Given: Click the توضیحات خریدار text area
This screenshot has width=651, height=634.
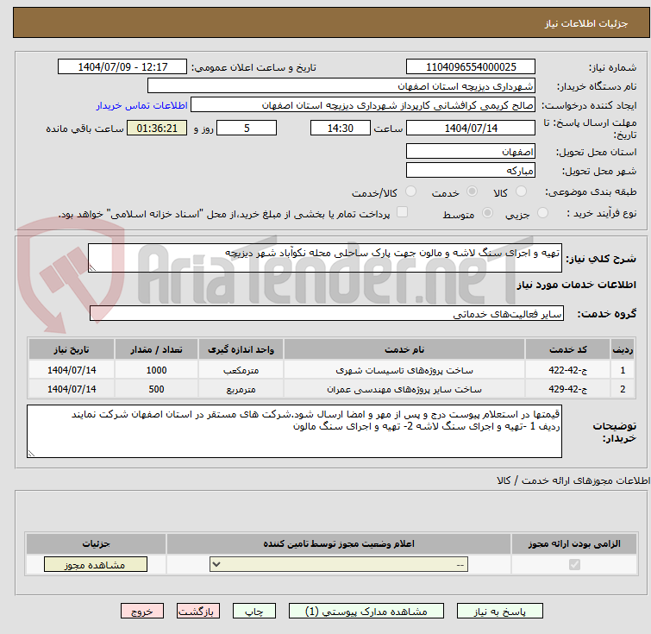Looking at the screenshot, I should (294, 431).
